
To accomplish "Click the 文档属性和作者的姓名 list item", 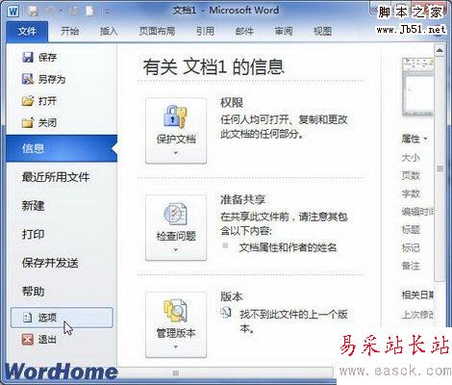I will pyautogui.click(x=288, y=247).
